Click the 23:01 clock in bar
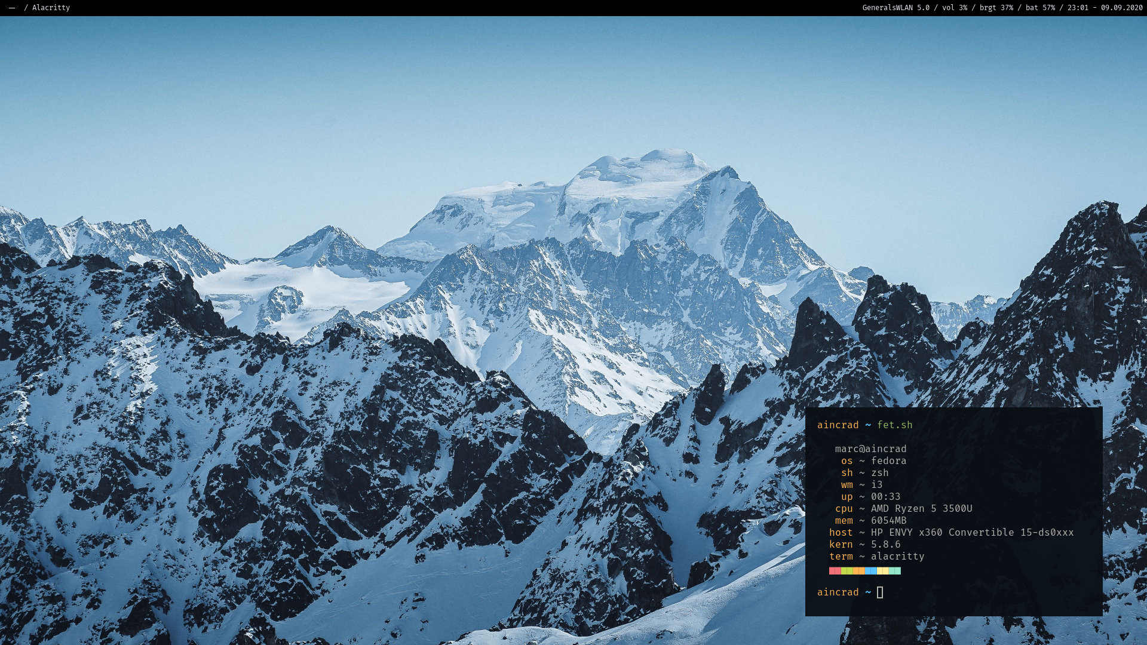This screenshot has width=1147, height=645. point(1078,8)
